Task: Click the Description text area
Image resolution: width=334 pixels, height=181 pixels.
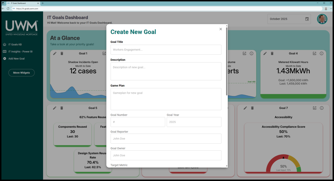Action: pos(166,71)
